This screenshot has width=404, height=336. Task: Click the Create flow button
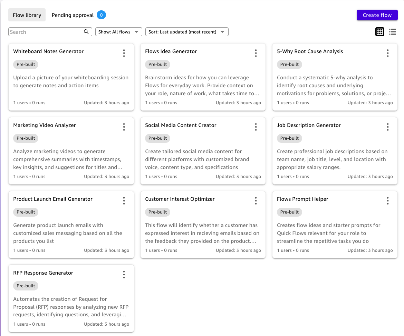(x=377, y=15)
